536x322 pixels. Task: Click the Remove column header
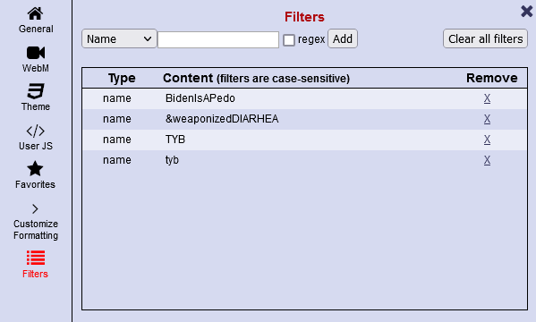tap(491, 78)
